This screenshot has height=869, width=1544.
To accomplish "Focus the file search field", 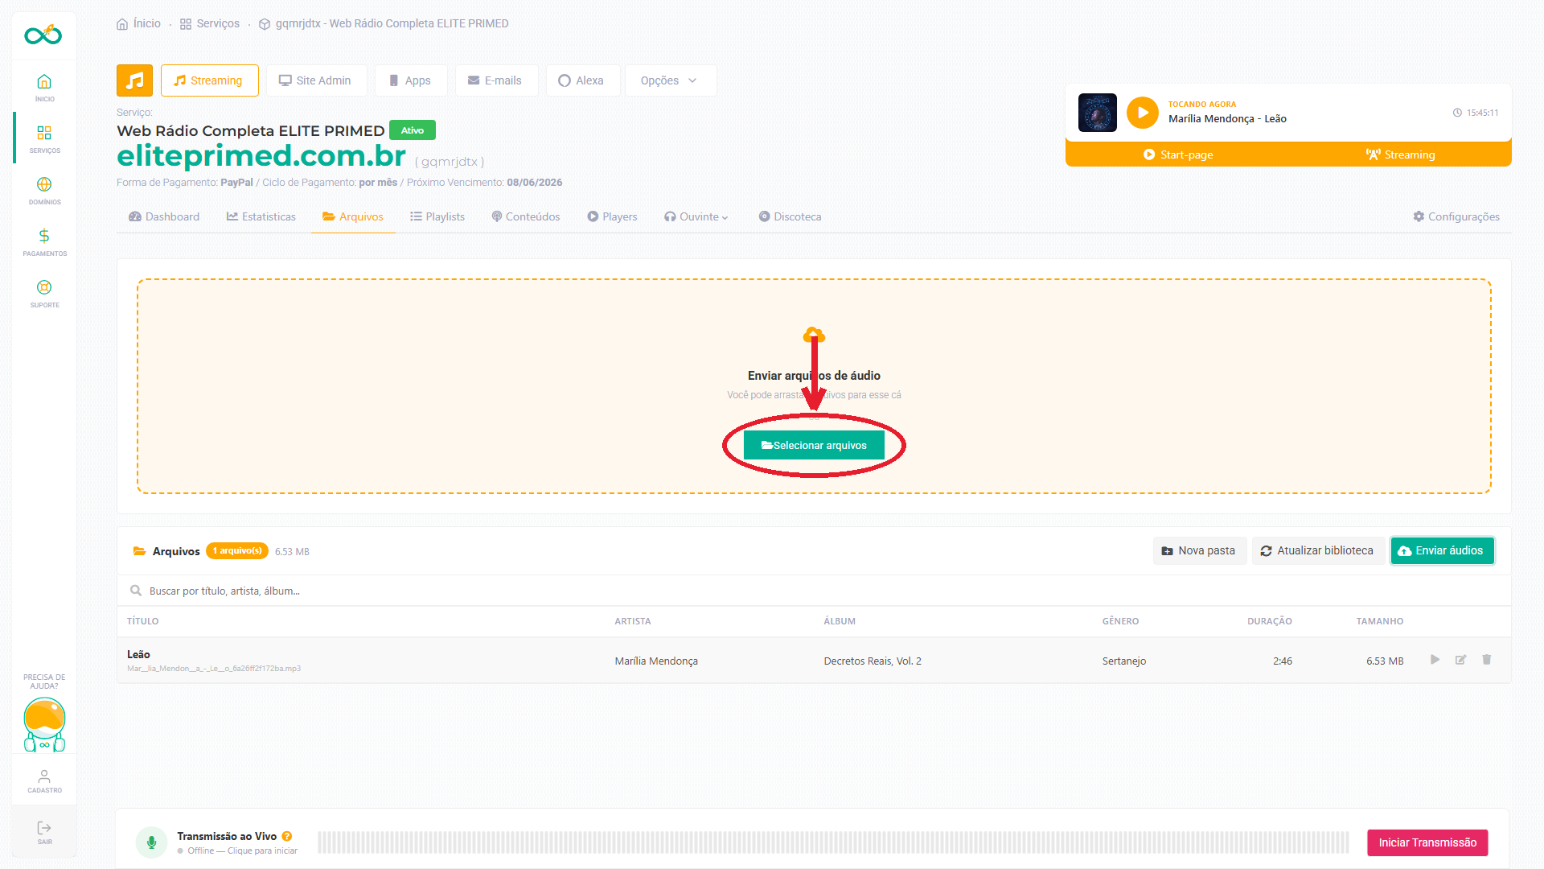I will (814, 591).
